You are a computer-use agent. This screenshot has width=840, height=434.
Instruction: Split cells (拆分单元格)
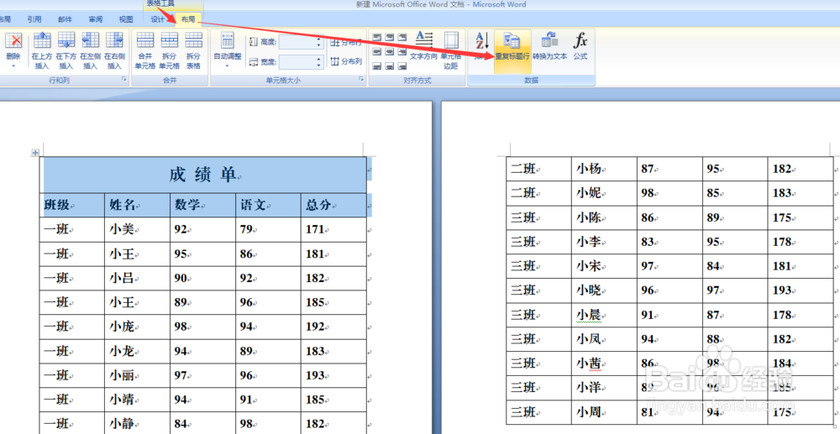(170, 51)
